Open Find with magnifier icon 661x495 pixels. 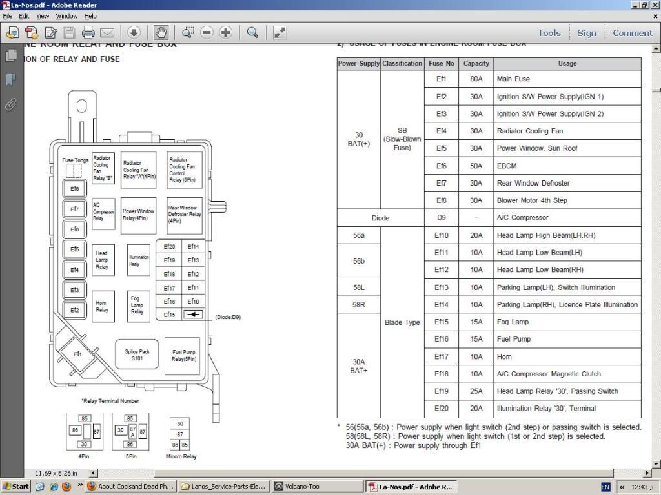click(x=252, y=32)
